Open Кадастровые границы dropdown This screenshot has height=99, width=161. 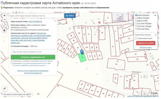click(146, 35)
